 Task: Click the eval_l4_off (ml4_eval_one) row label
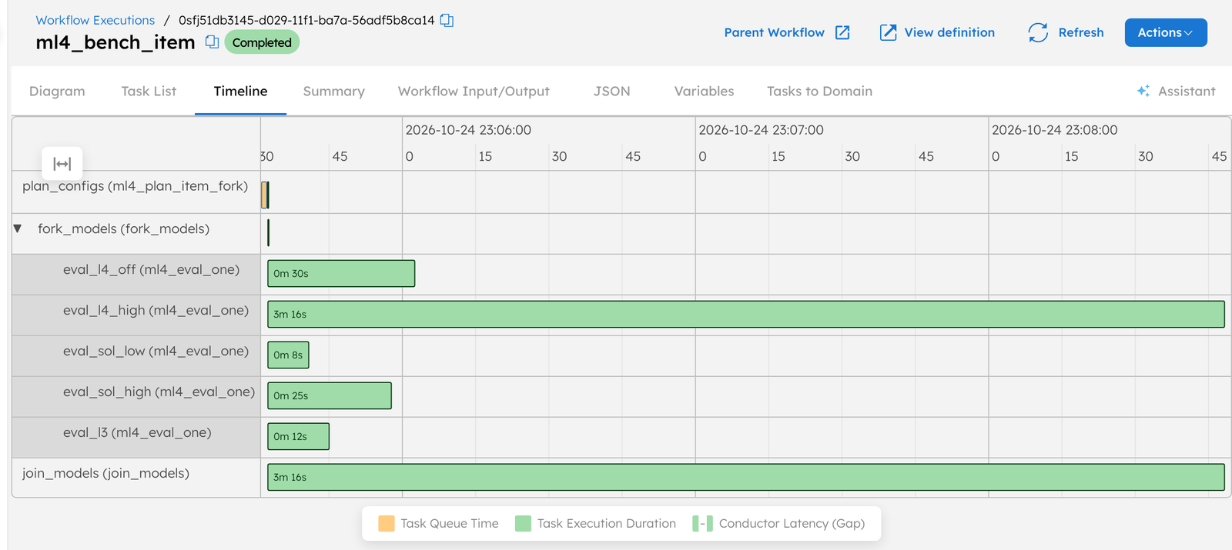pyautogui.click(x=151, y=270)
